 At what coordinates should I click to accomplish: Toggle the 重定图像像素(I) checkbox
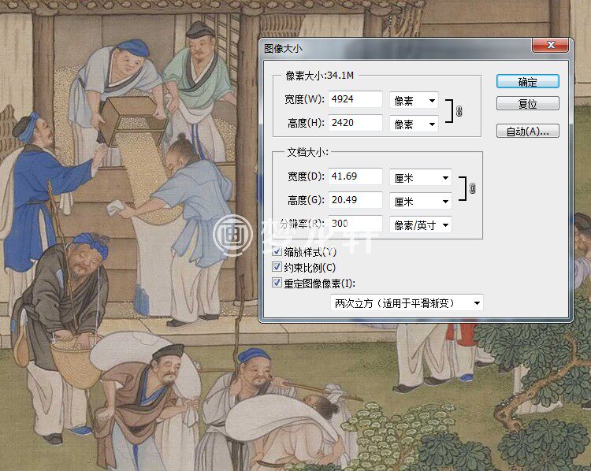277,283
